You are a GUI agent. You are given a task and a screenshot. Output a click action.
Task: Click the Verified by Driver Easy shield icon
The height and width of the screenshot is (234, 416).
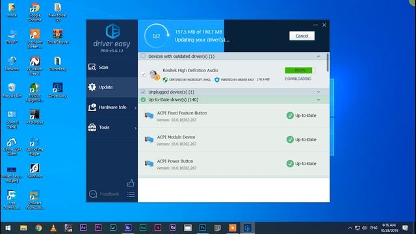coord(217,79)
